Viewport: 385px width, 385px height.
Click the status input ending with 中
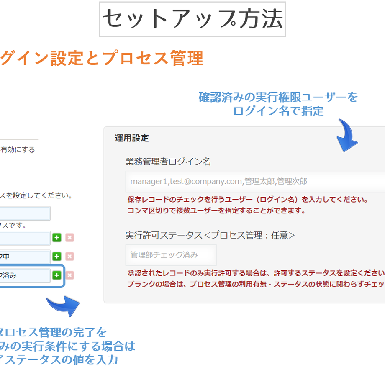[25, 257]
